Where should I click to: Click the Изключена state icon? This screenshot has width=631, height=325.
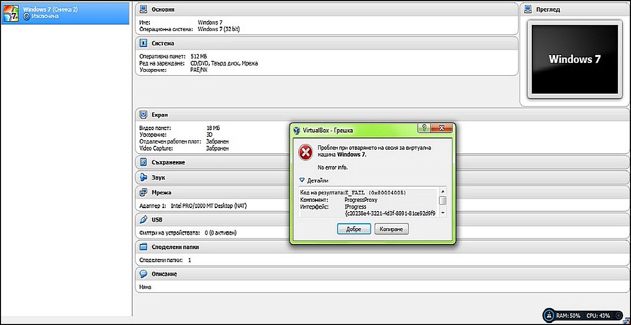pyautogui.click(x=27, y=16)
